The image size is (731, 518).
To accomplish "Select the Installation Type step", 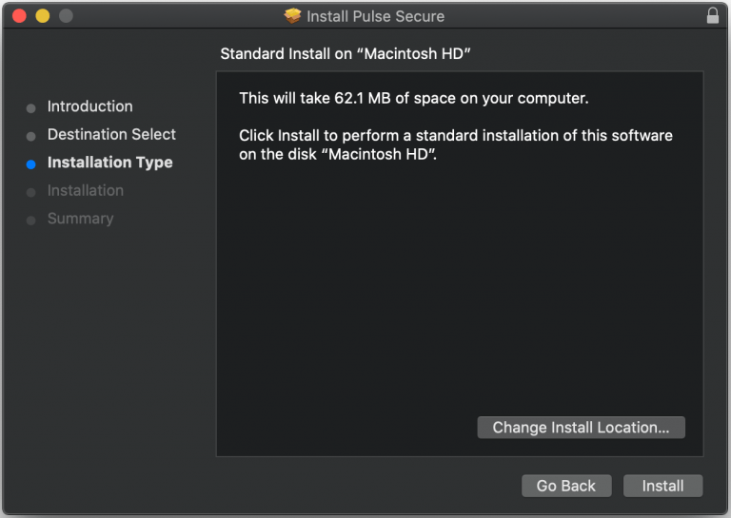I will [x=109, y=163].
